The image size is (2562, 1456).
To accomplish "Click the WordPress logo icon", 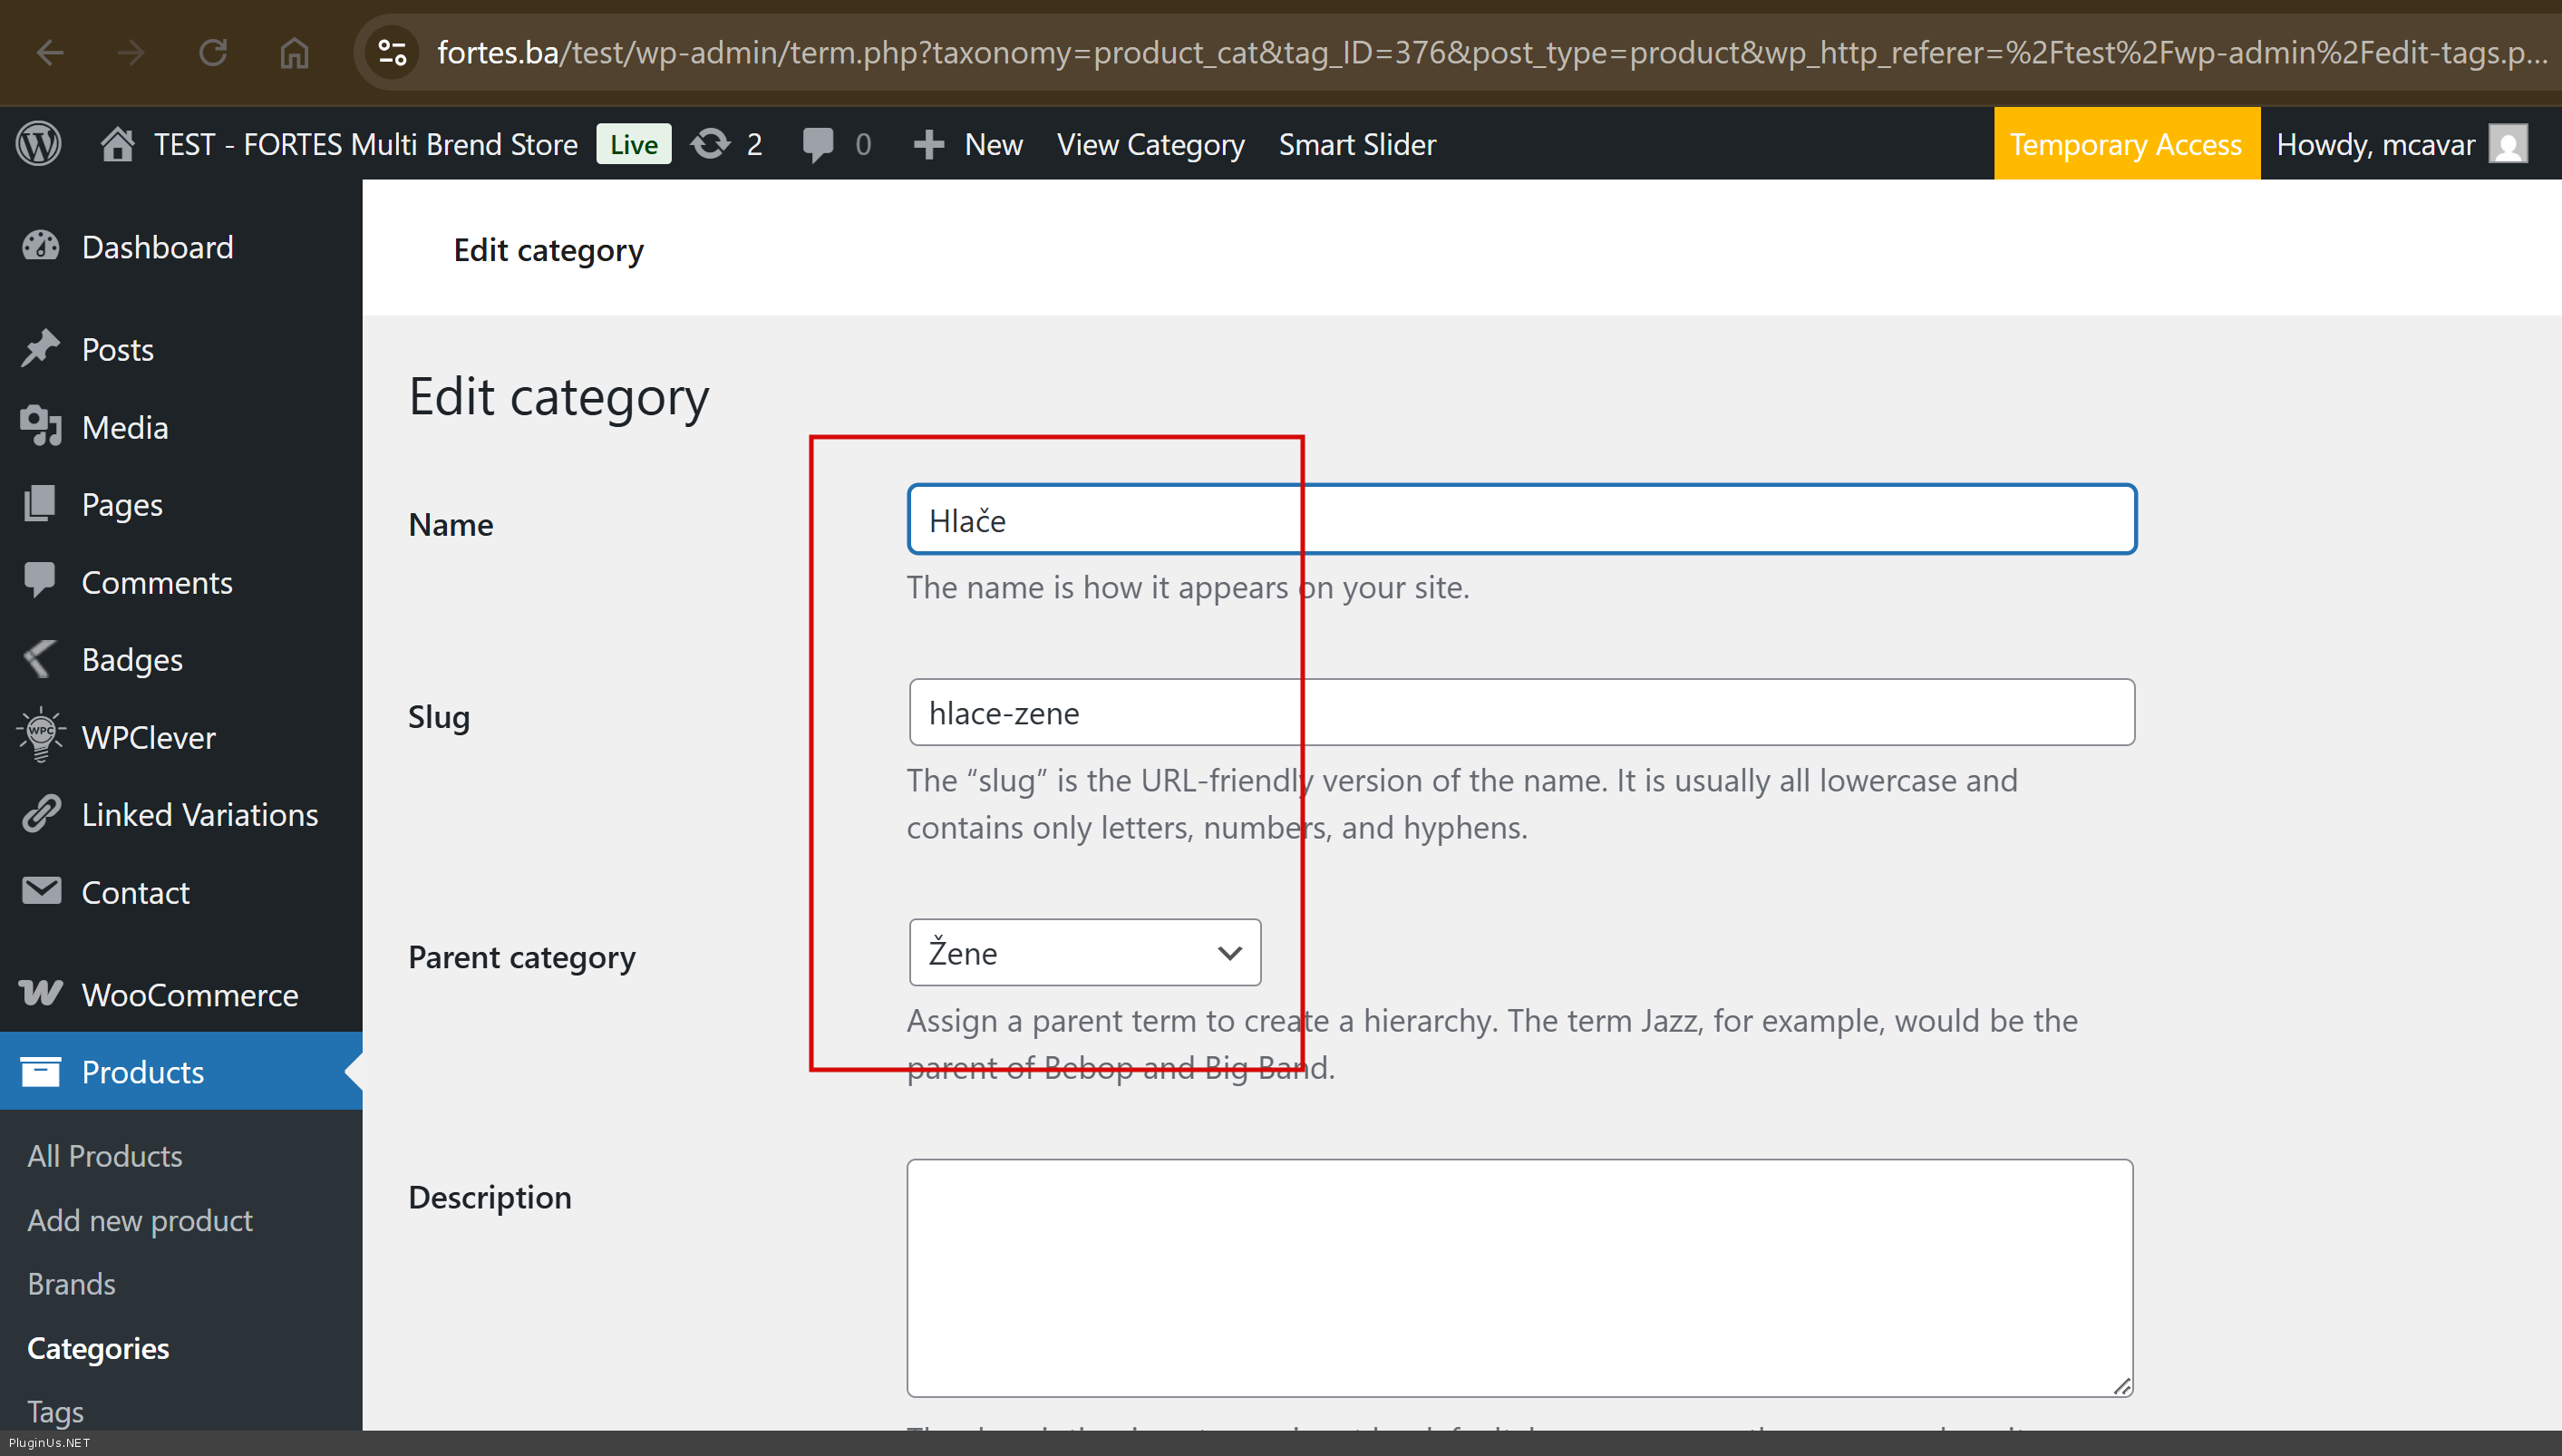I will pos(39,144).
